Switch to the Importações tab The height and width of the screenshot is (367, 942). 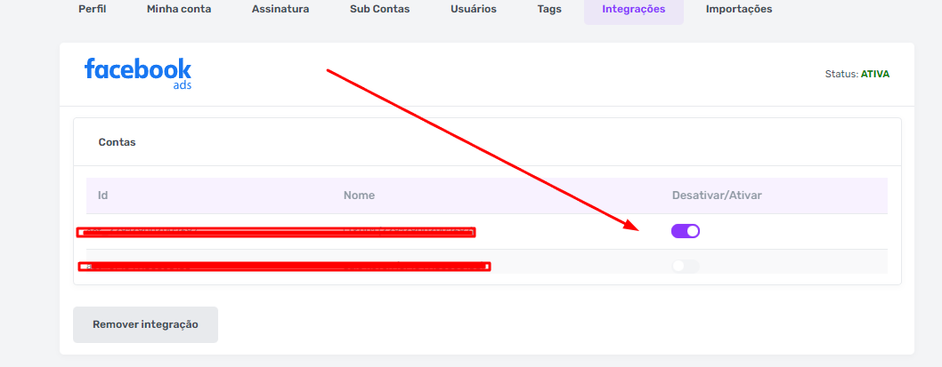coord(739,9)
